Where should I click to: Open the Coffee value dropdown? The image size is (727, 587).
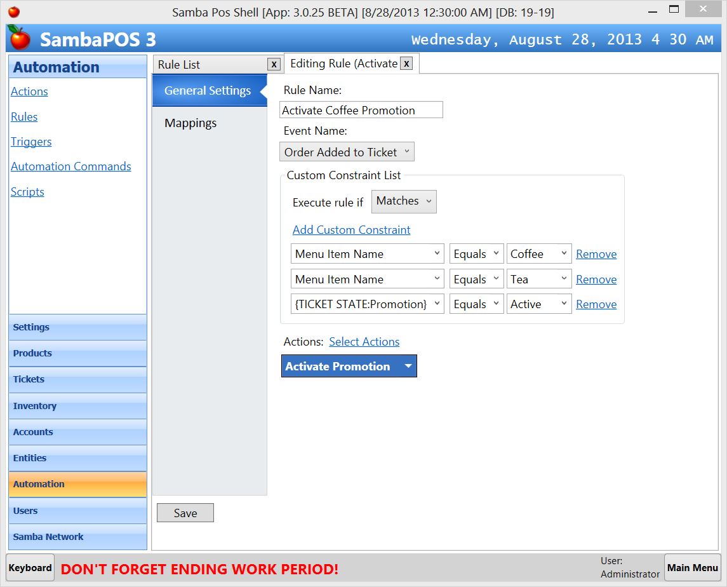[539, 254]
